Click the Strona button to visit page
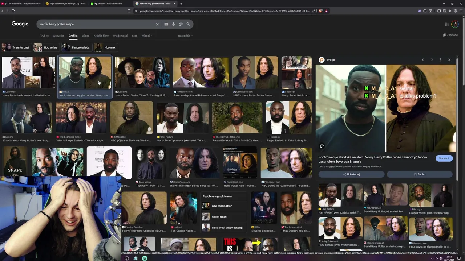The width and height of the screenshot is (465, 261). point(444,158)
